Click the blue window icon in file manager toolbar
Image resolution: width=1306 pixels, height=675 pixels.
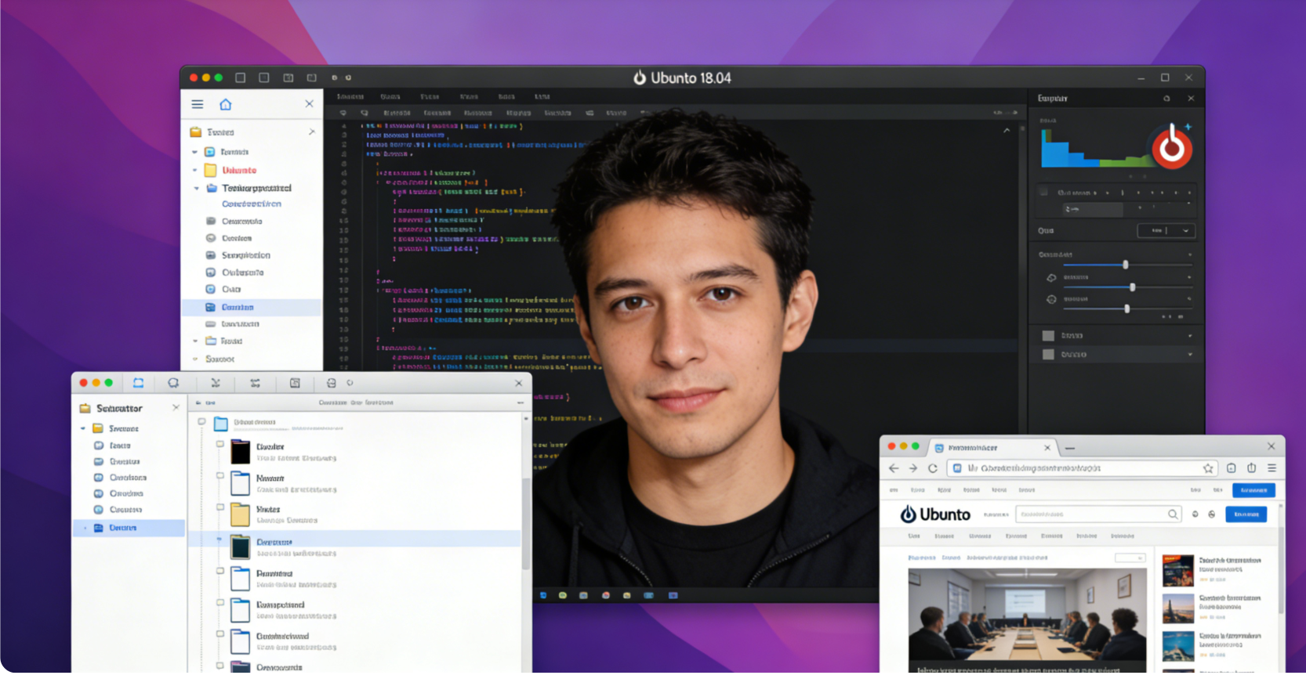[138, 383]
